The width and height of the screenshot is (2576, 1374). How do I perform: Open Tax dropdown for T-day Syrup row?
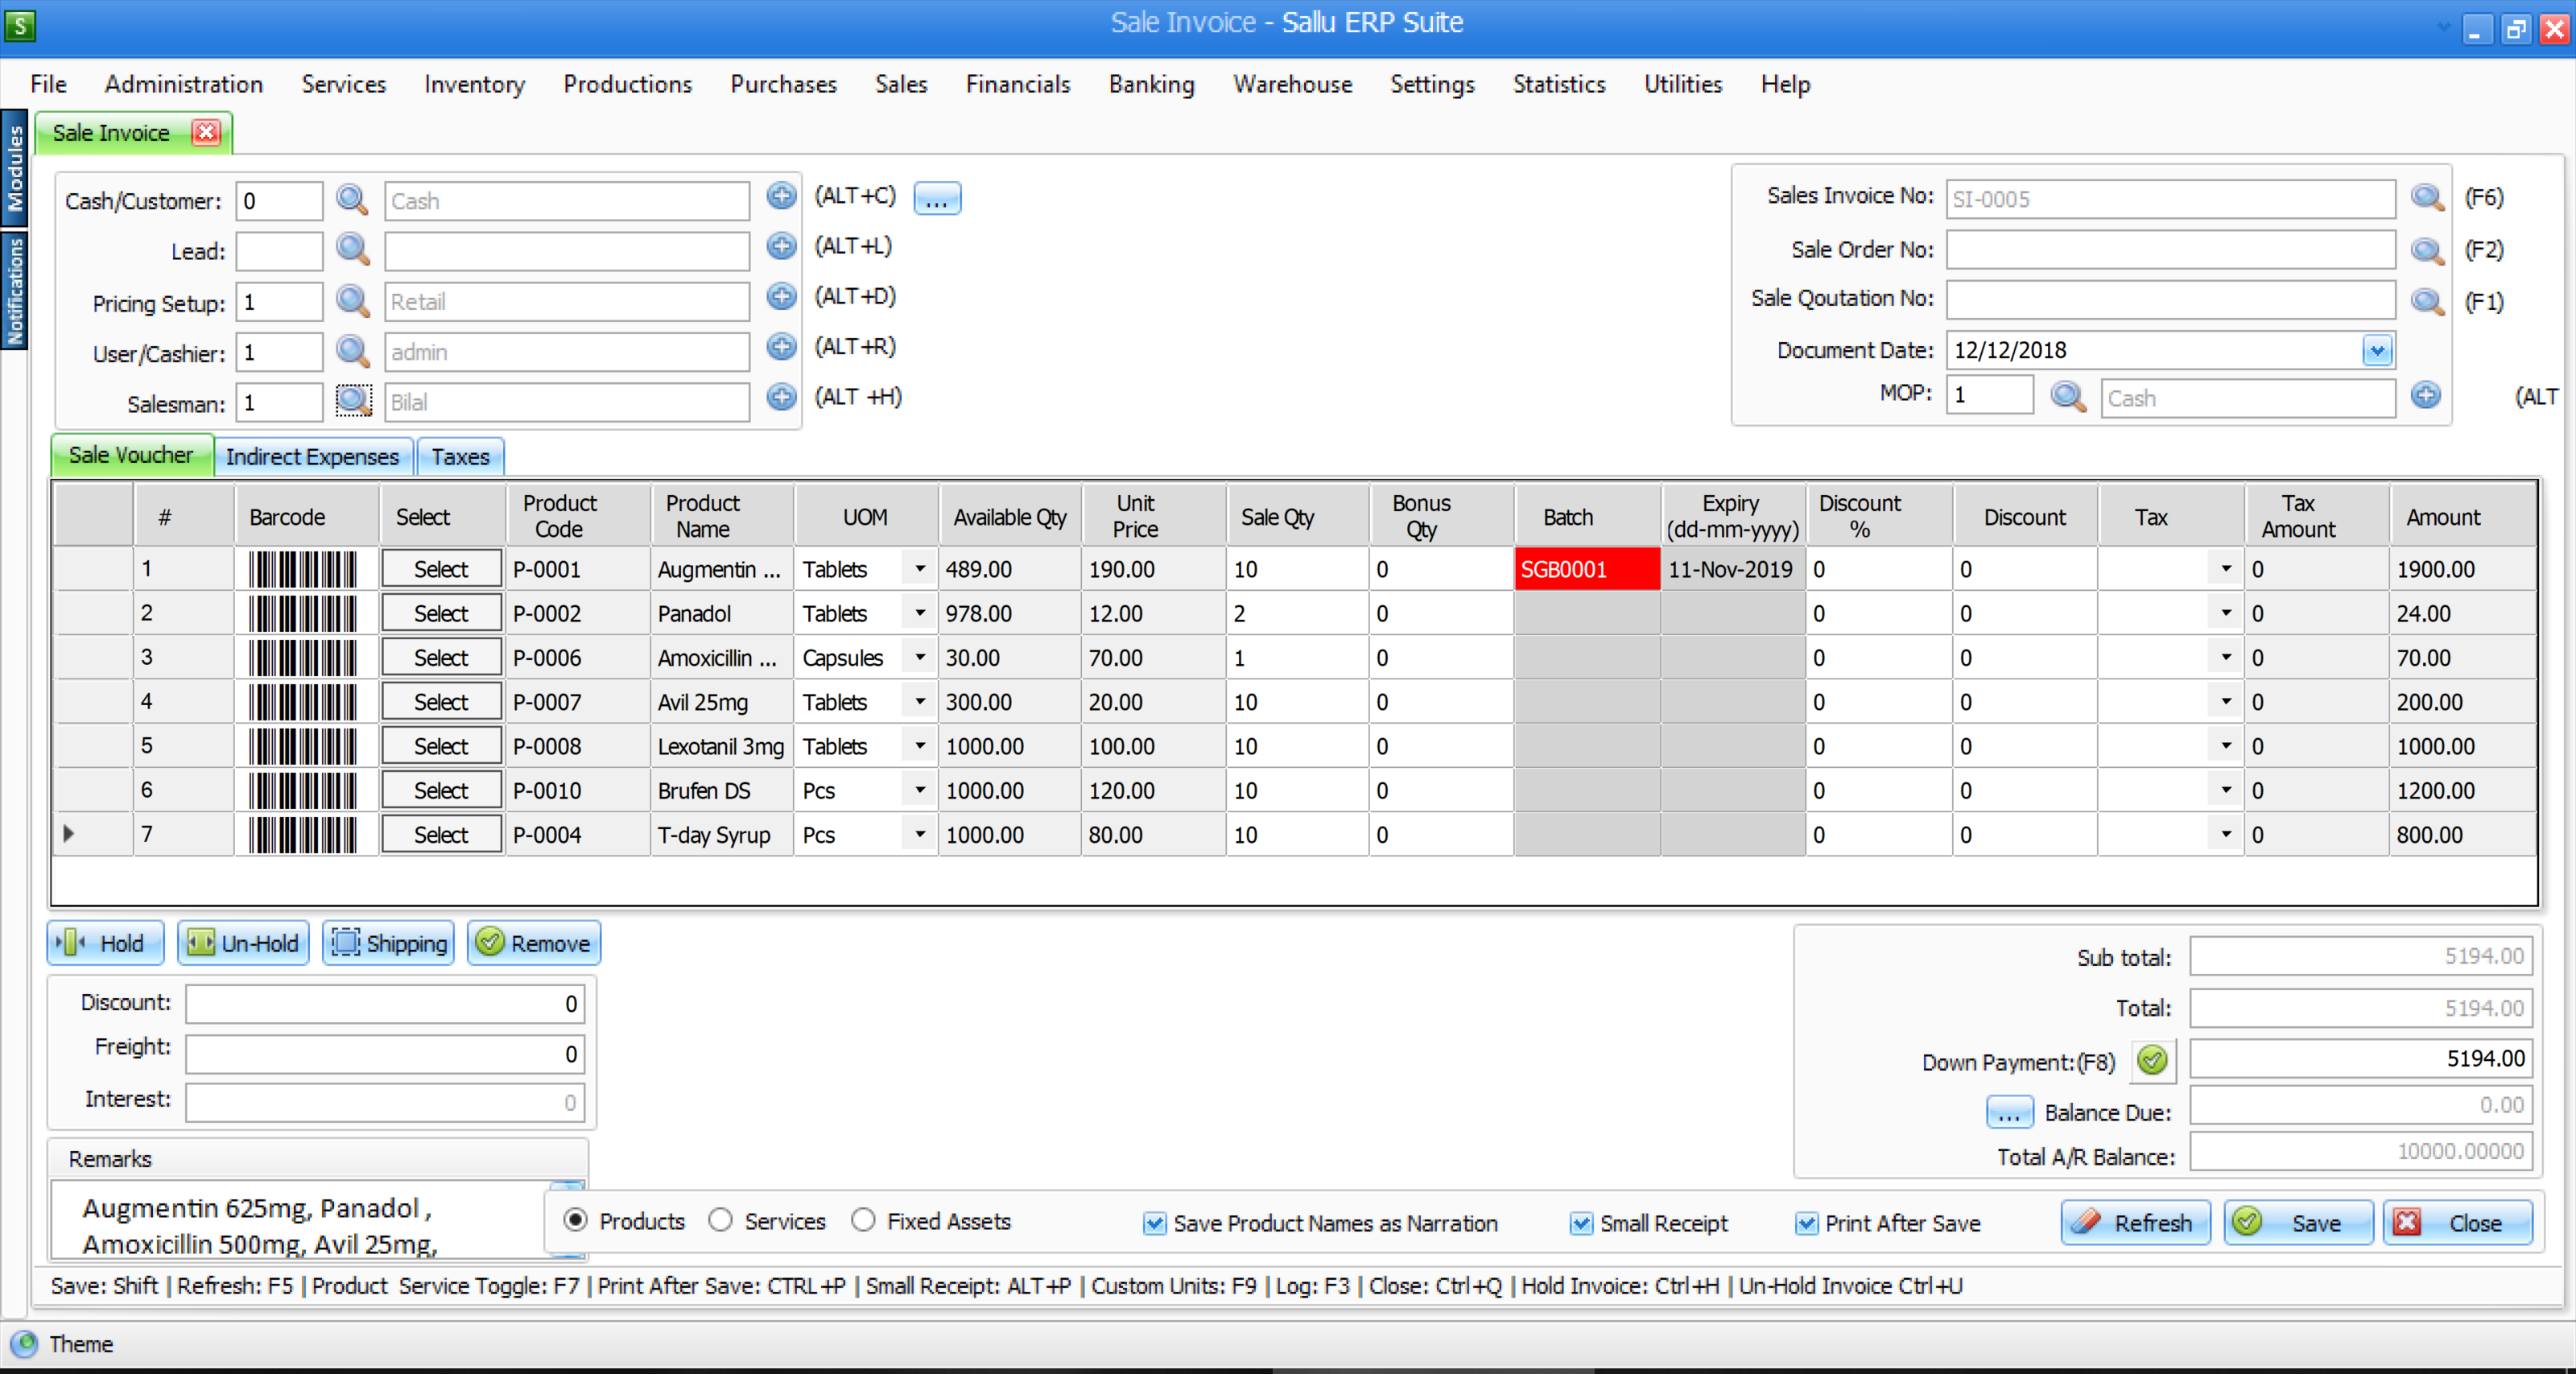[2226, 834]
